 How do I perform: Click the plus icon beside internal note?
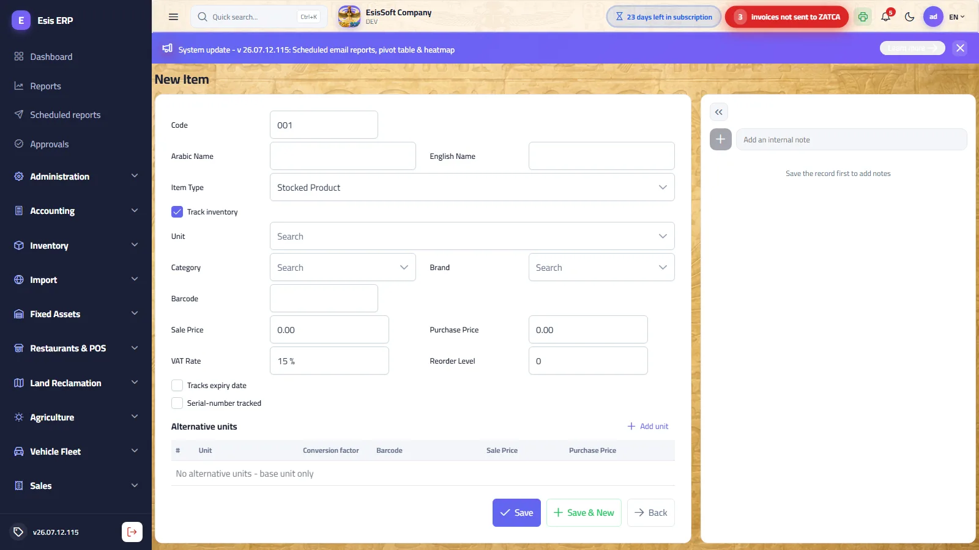721,139
